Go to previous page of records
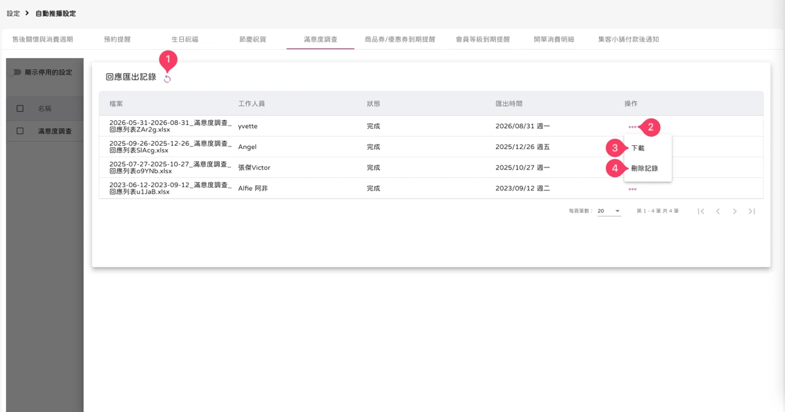The height and width of the screenshot is (412, 785). point(718,211)
